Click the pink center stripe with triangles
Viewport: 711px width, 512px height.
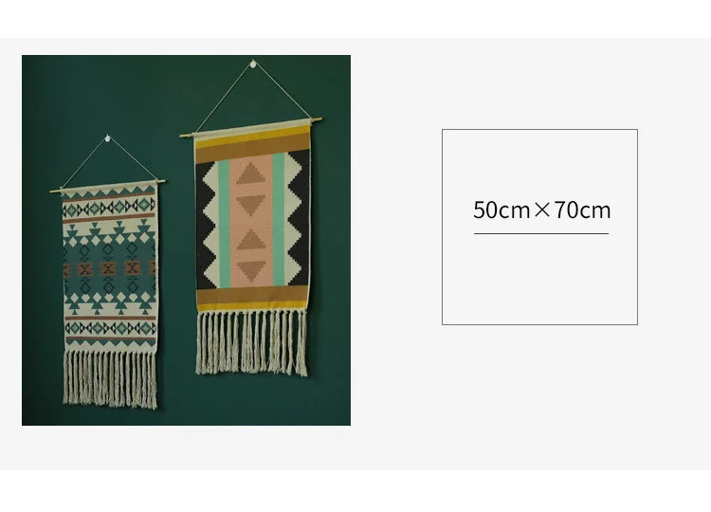tap(251, 221)
